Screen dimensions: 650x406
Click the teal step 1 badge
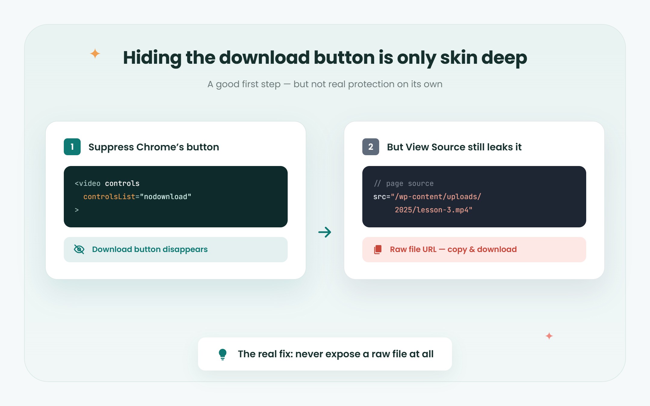(x=72, y=147)
